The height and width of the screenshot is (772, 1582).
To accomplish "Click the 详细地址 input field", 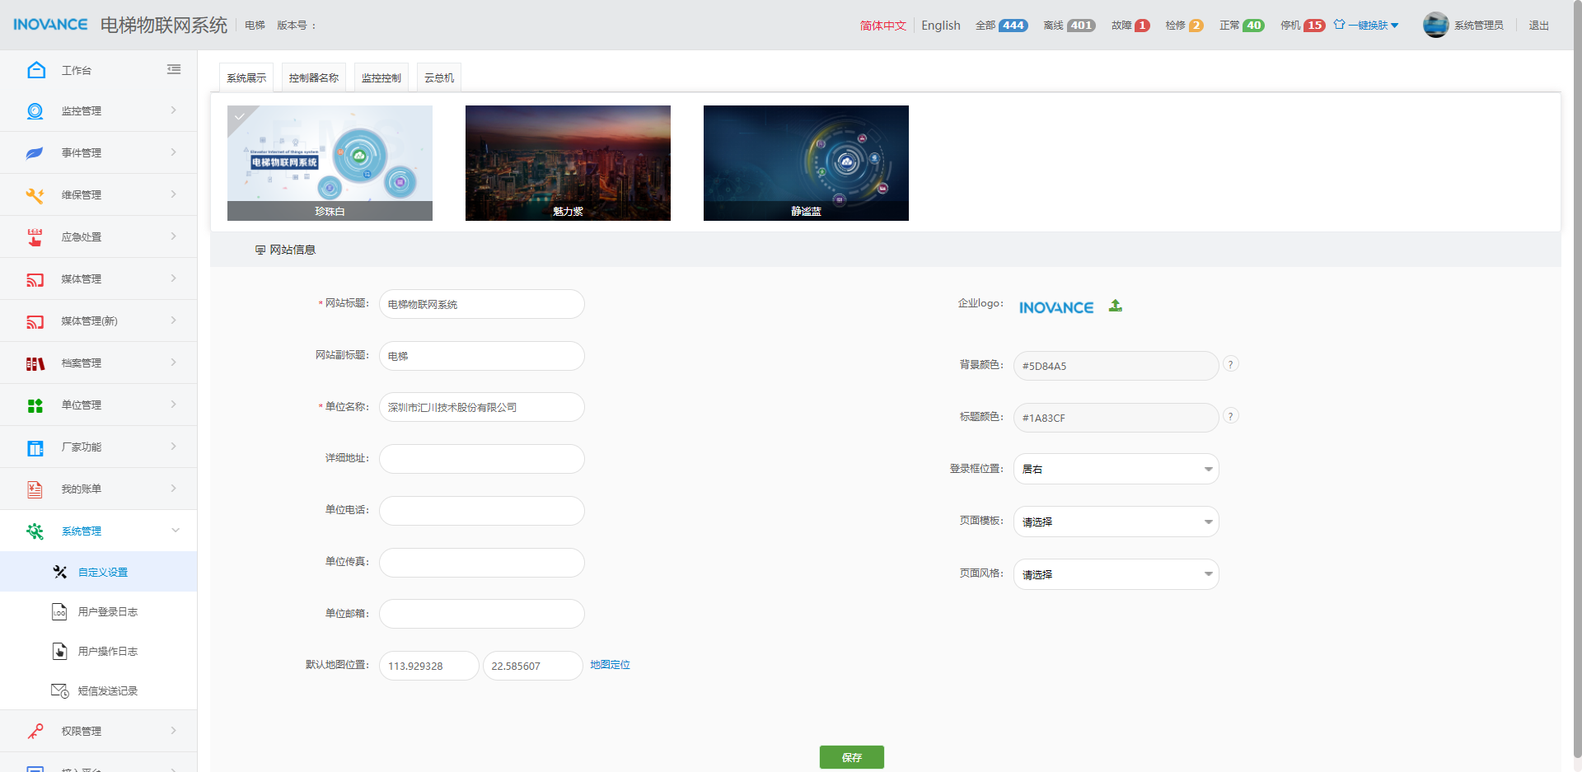I will (x=482, y=459).
